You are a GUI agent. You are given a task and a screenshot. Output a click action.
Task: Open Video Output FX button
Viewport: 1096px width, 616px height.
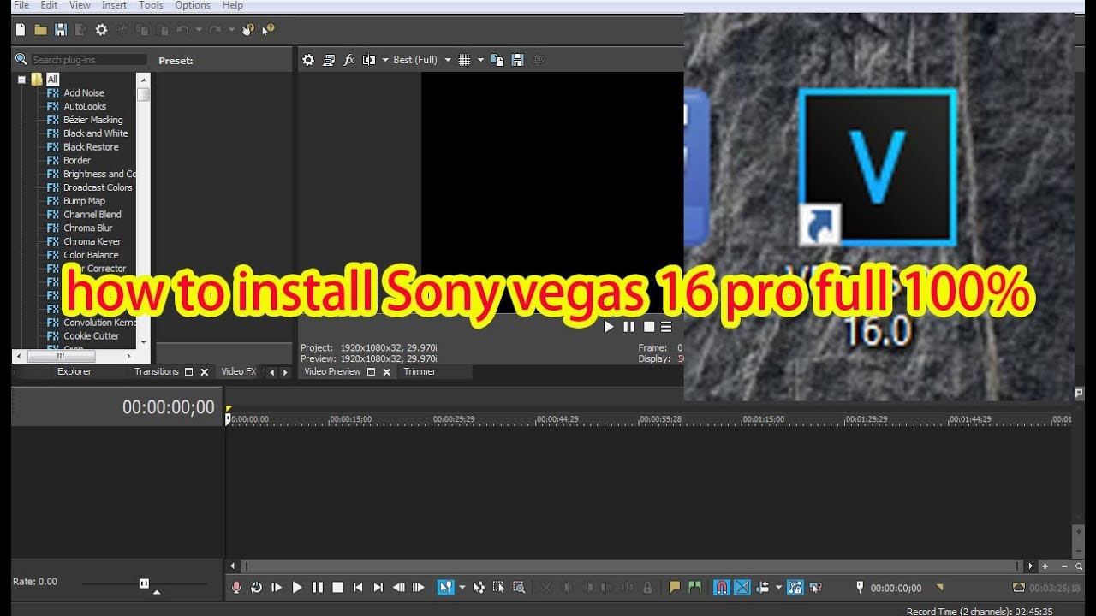point(348,60)
